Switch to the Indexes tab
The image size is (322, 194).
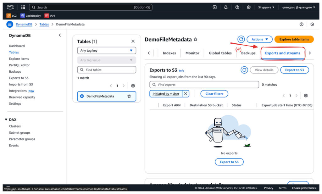tap(169, 53)
